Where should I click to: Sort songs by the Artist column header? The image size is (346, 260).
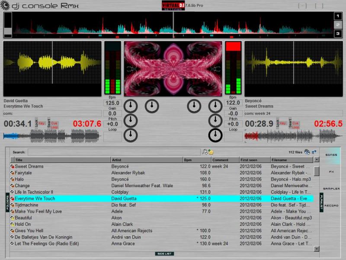coord(147,160)
